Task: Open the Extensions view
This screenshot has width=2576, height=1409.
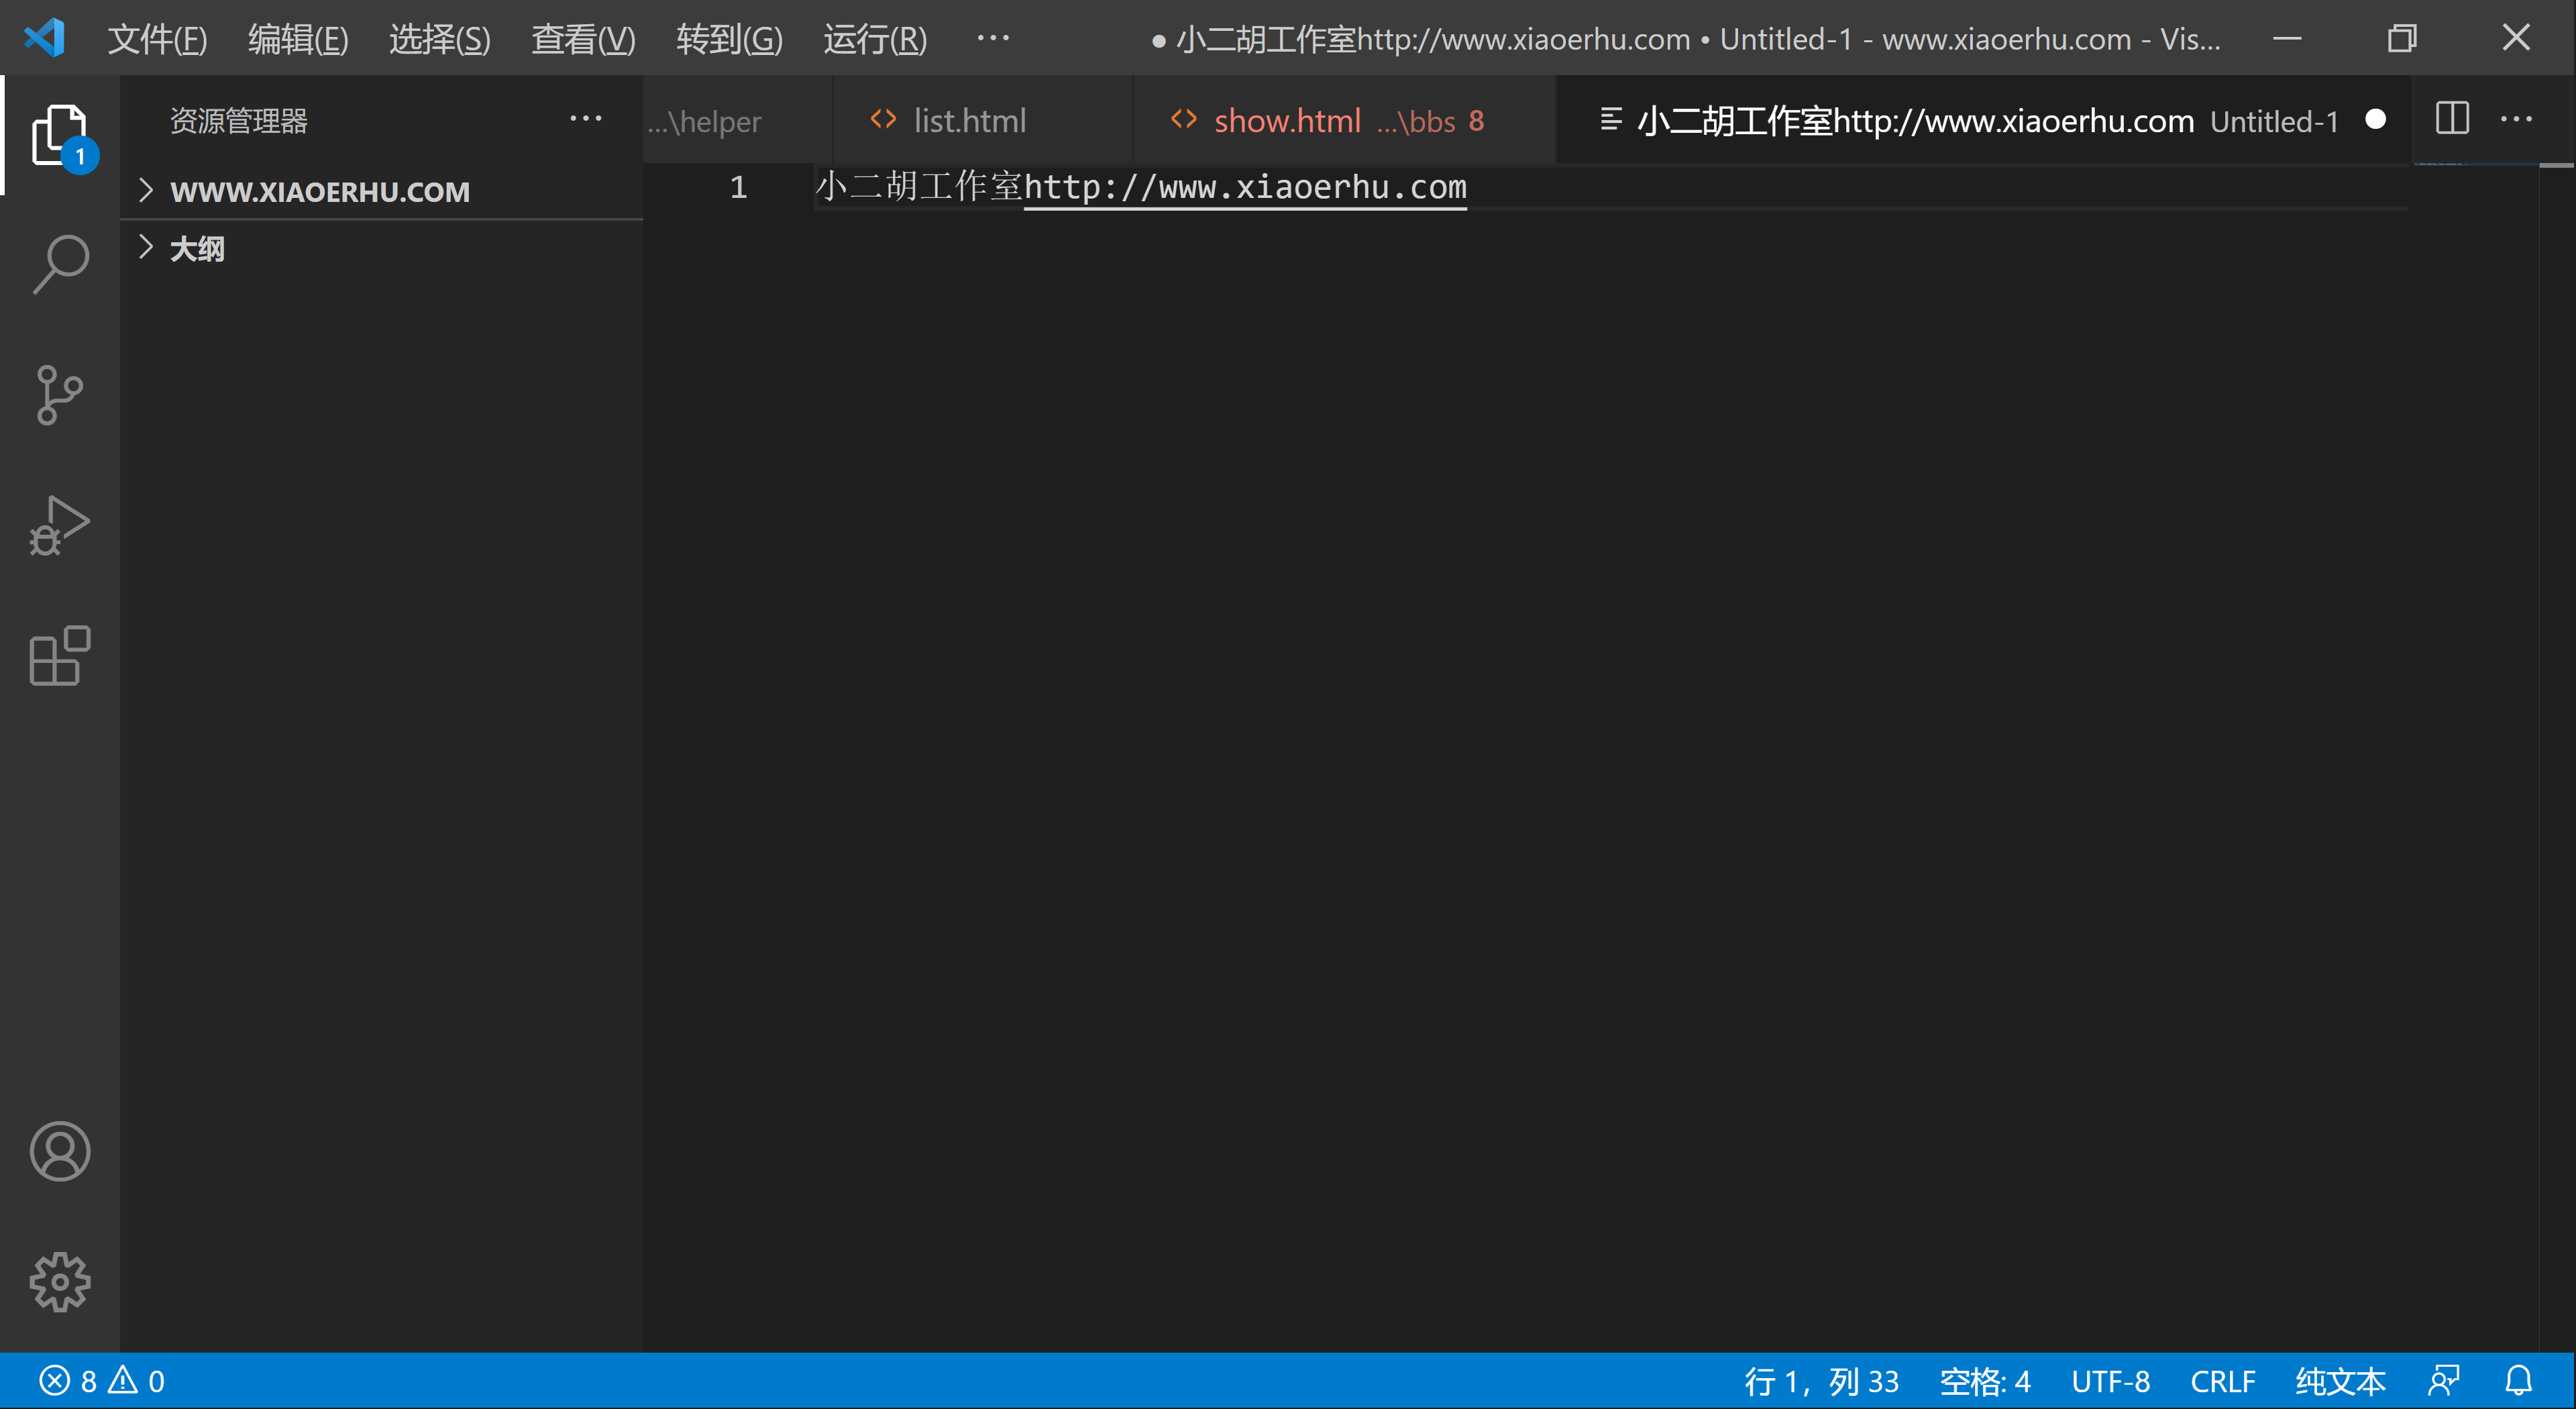Action: pos(60,656)
